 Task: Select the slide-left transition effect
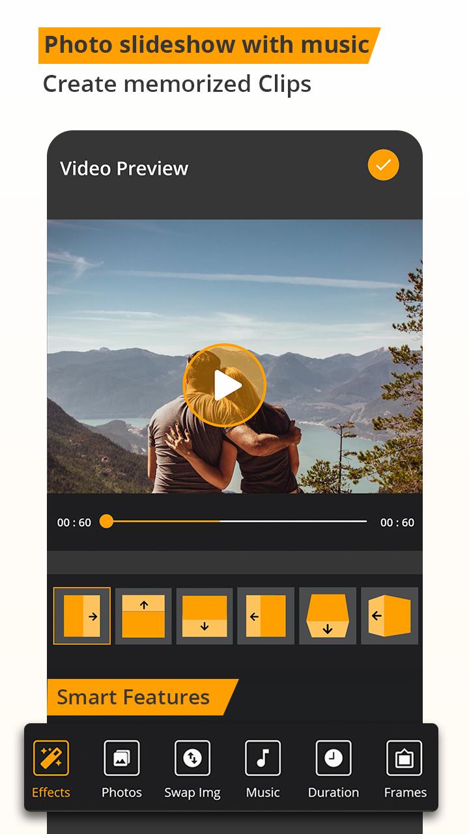point(266,616)
